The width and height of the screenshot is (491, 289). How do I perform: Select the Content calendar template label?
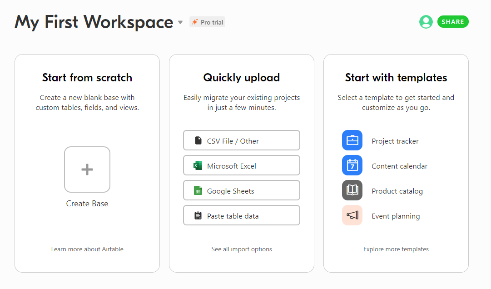click(x=399, y=166)
